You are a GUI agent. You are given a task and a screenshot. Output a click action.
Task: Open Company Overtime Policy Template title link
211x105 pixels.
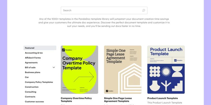click(76, 100)
